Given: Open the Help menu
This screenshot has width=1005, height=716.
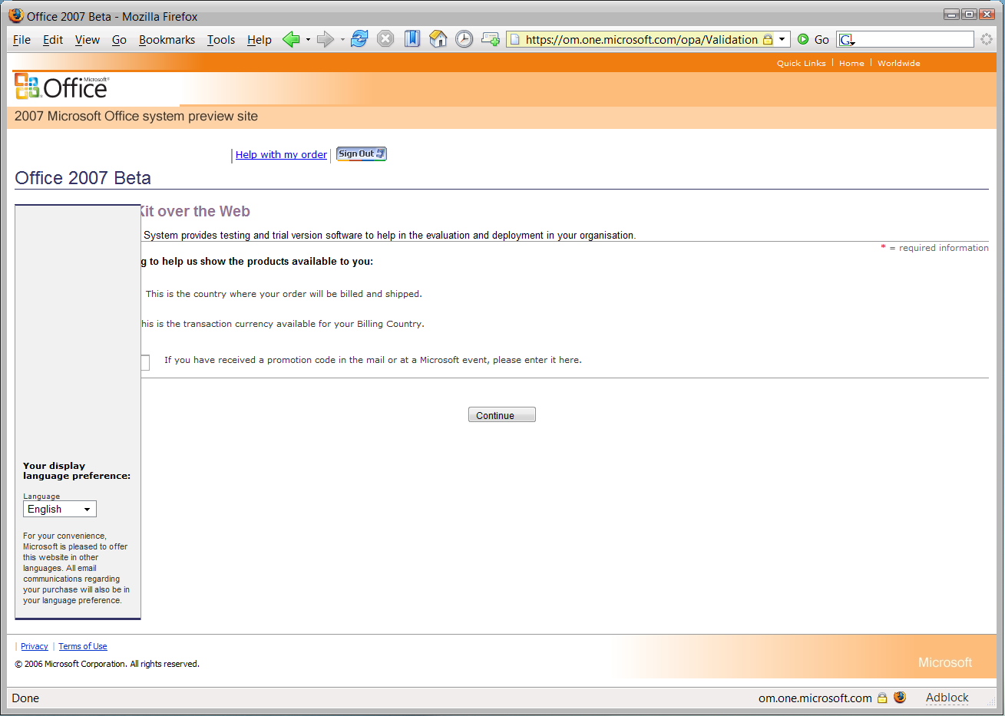Looking at the screenshot, I should [x=260, y=40].
